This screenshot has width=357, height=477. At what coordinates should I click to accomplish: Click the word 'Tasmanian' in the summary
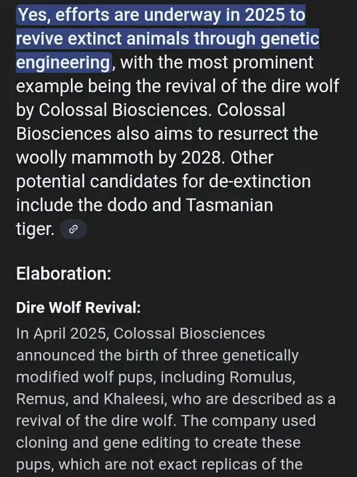(229, 205)
